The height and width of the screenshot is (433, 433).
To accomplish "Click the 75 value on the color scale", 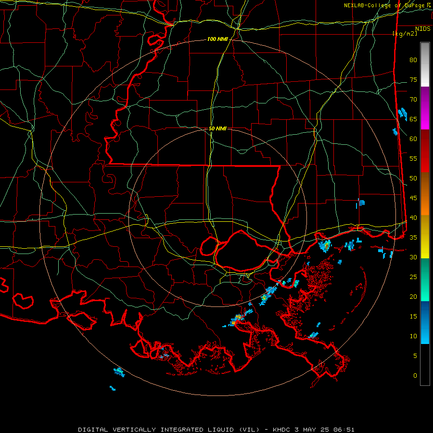I will [x=413, y=80].
